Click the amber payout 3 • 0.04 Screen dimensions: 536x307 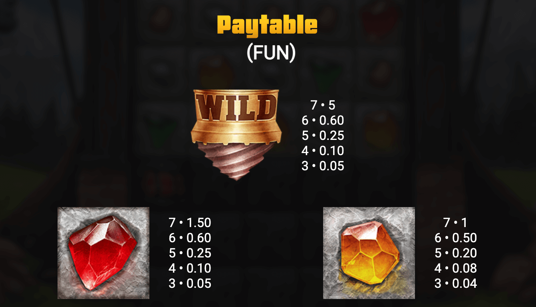pos(455,283)
